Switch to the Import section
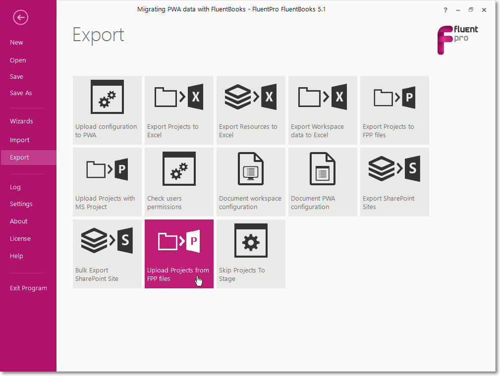Viewport: 500px width, 376px height. pos(19,140)
